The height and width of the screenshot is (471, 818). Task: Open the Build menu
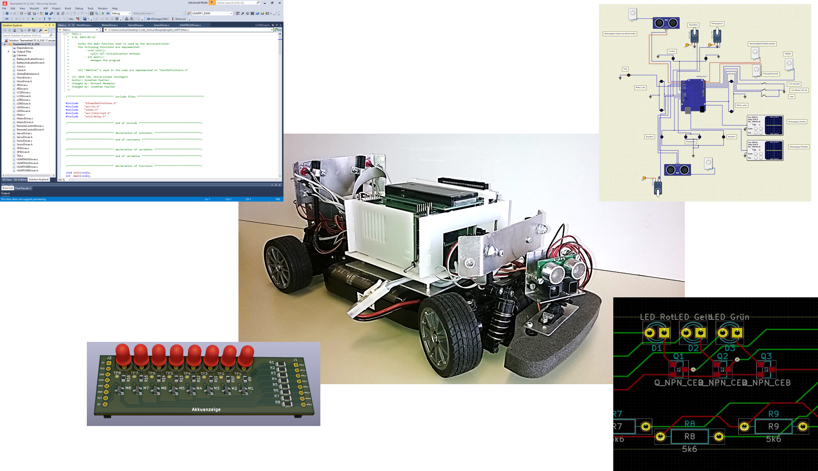pyautogui.click(x=68, y=8)
